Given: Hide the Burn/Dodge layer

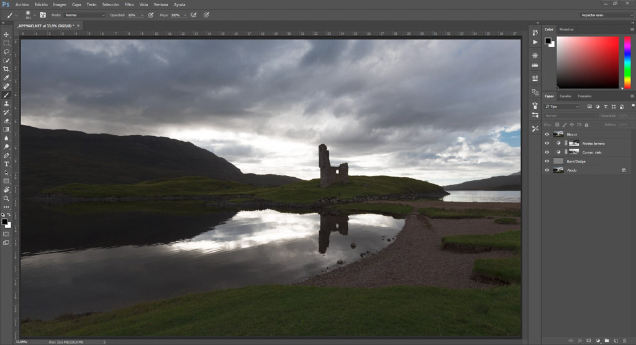Looking at the screenshot, I should (x=547, y=161).
